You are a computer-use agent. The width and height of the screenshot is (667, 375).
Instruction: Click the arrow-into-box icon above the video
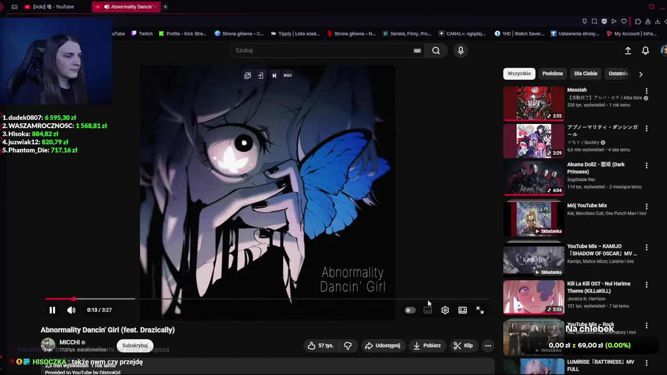[x=261, y=76]
